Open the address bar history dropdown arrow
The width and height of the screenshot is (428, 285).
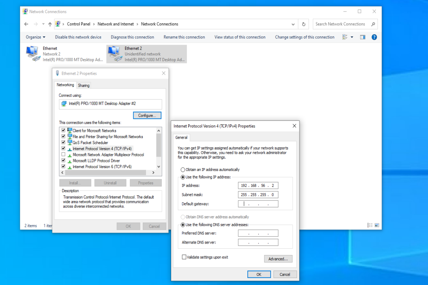[x=293, y=24]
